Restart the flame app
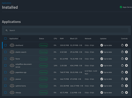132x98 pixels. point(122,59)
